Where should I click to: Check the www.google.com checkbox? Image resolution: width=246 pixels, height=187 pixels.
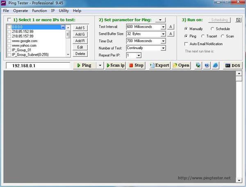click(x=9, y=41)
